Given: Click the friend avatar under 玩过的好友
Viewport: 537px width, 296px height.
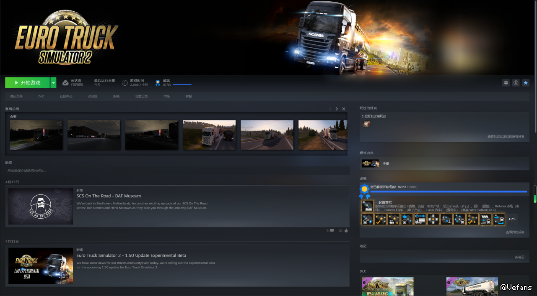Looking at the screenshot, I should (366, 123).
